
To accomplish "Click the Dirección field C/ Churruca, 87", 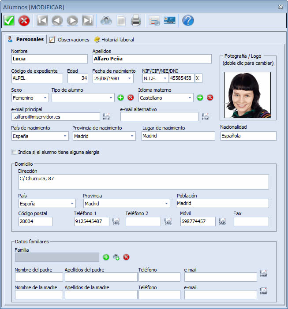I will click(144, 182).
